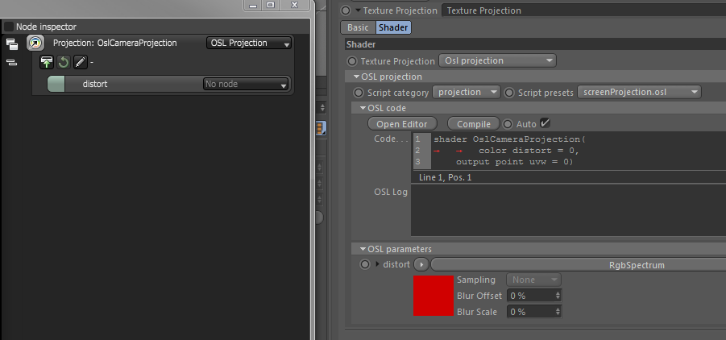The width and height of the screenshot is (726, 340).
Task: Open the Script category projection dropdown
Action: pyautogui.click(x=467, y=92)
